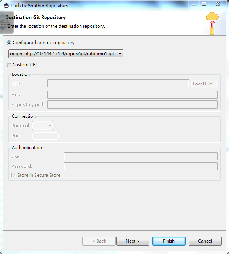Click the Repository path input field
Viewport: 229px width, 254px height.
click(x=133, y=105)
